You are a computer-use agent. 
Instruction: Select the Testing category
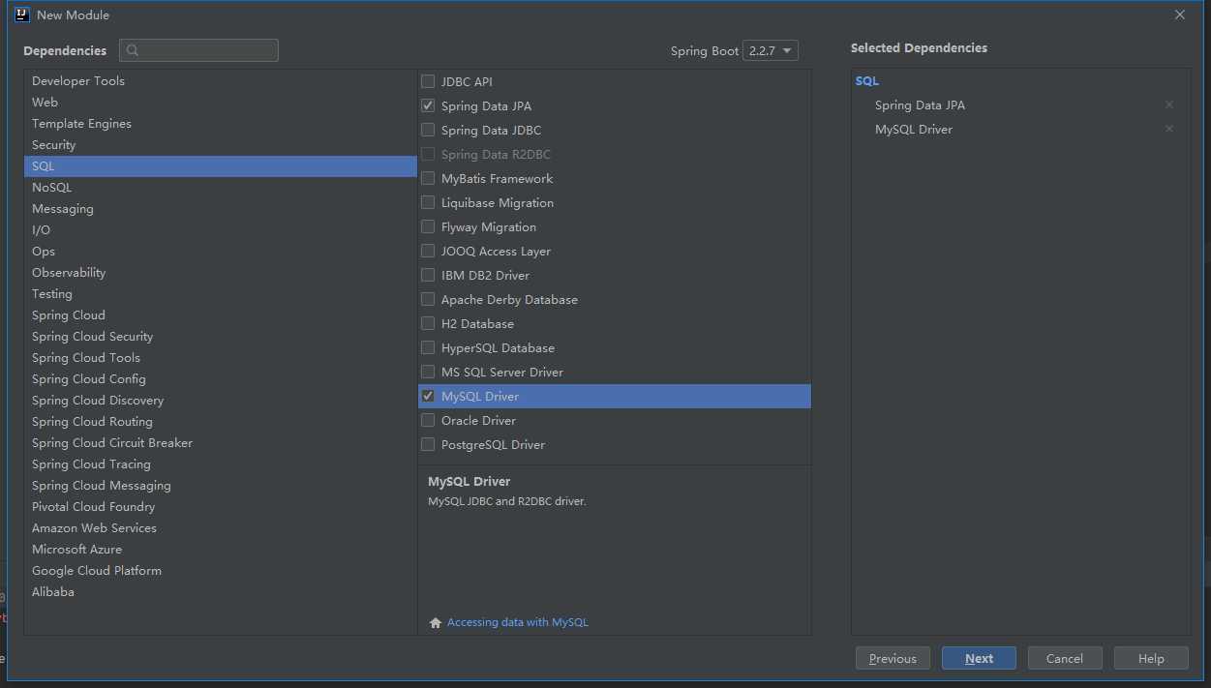point(221,294)
